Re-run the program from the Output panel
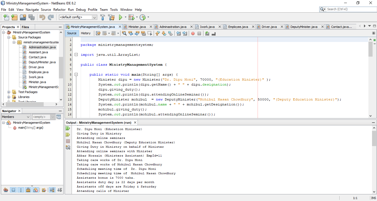 68,128
